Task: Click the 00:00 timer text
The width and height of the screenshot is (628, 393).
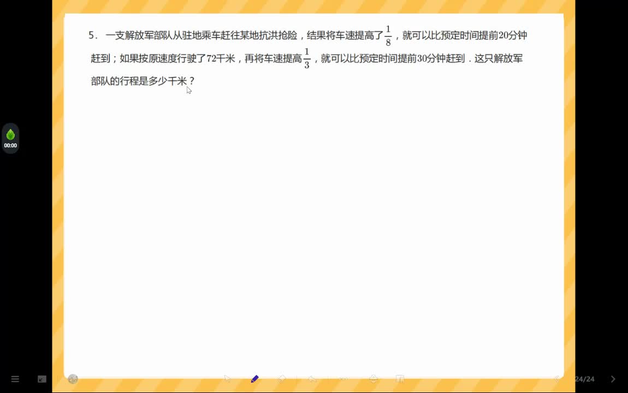Action: (x=10, y=146)
